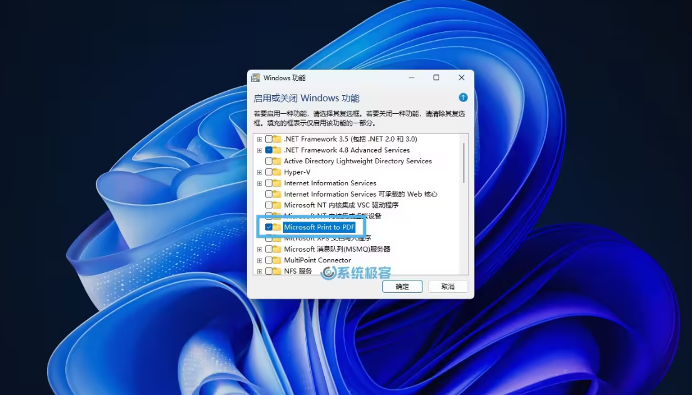
Task: Tick the 可承载的 Web 核心 checkbox
Action: (x=268, y=194)
